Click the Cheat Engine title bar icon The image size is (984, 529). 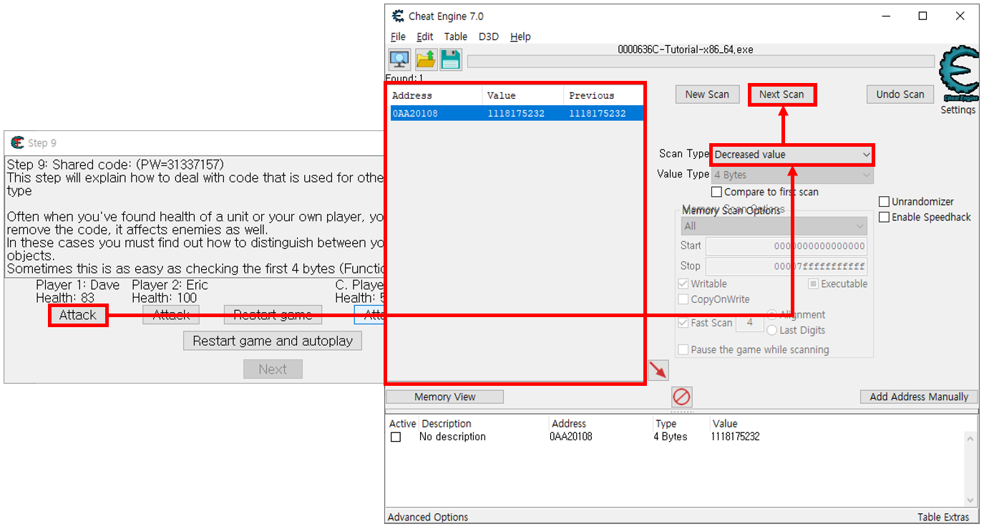[399, 16]
